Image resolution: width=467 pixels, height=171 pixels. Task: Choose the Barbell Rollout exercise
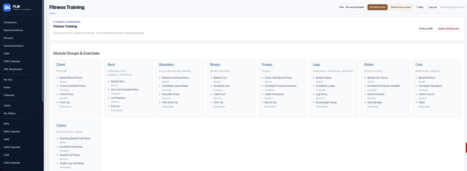(427, 78)
